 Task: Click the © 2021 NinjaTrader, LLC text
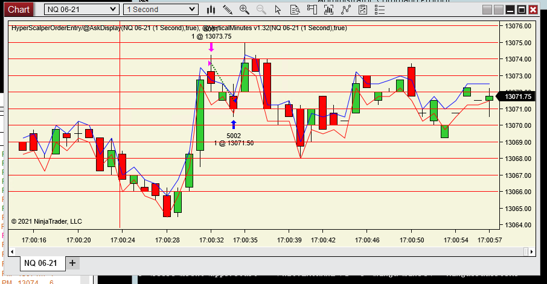pyautogui.click(x=46, y=222)
